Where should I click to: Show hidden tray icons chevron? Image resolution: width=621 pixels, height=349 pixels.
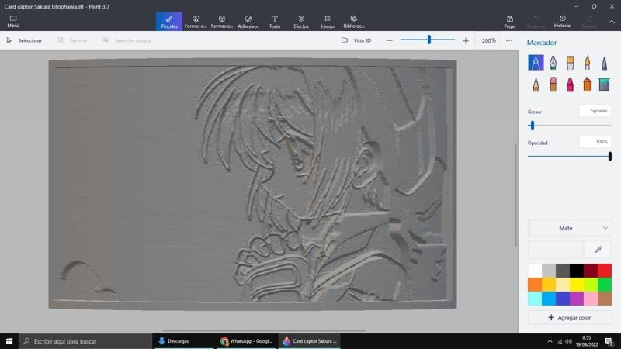550,341
